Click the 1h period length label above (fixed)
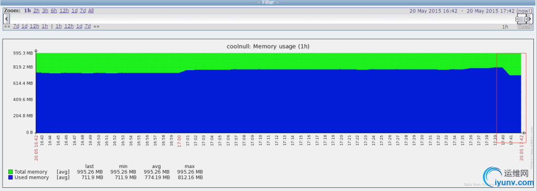The width and height of the screenshot is (537, 191). (505, 26)
